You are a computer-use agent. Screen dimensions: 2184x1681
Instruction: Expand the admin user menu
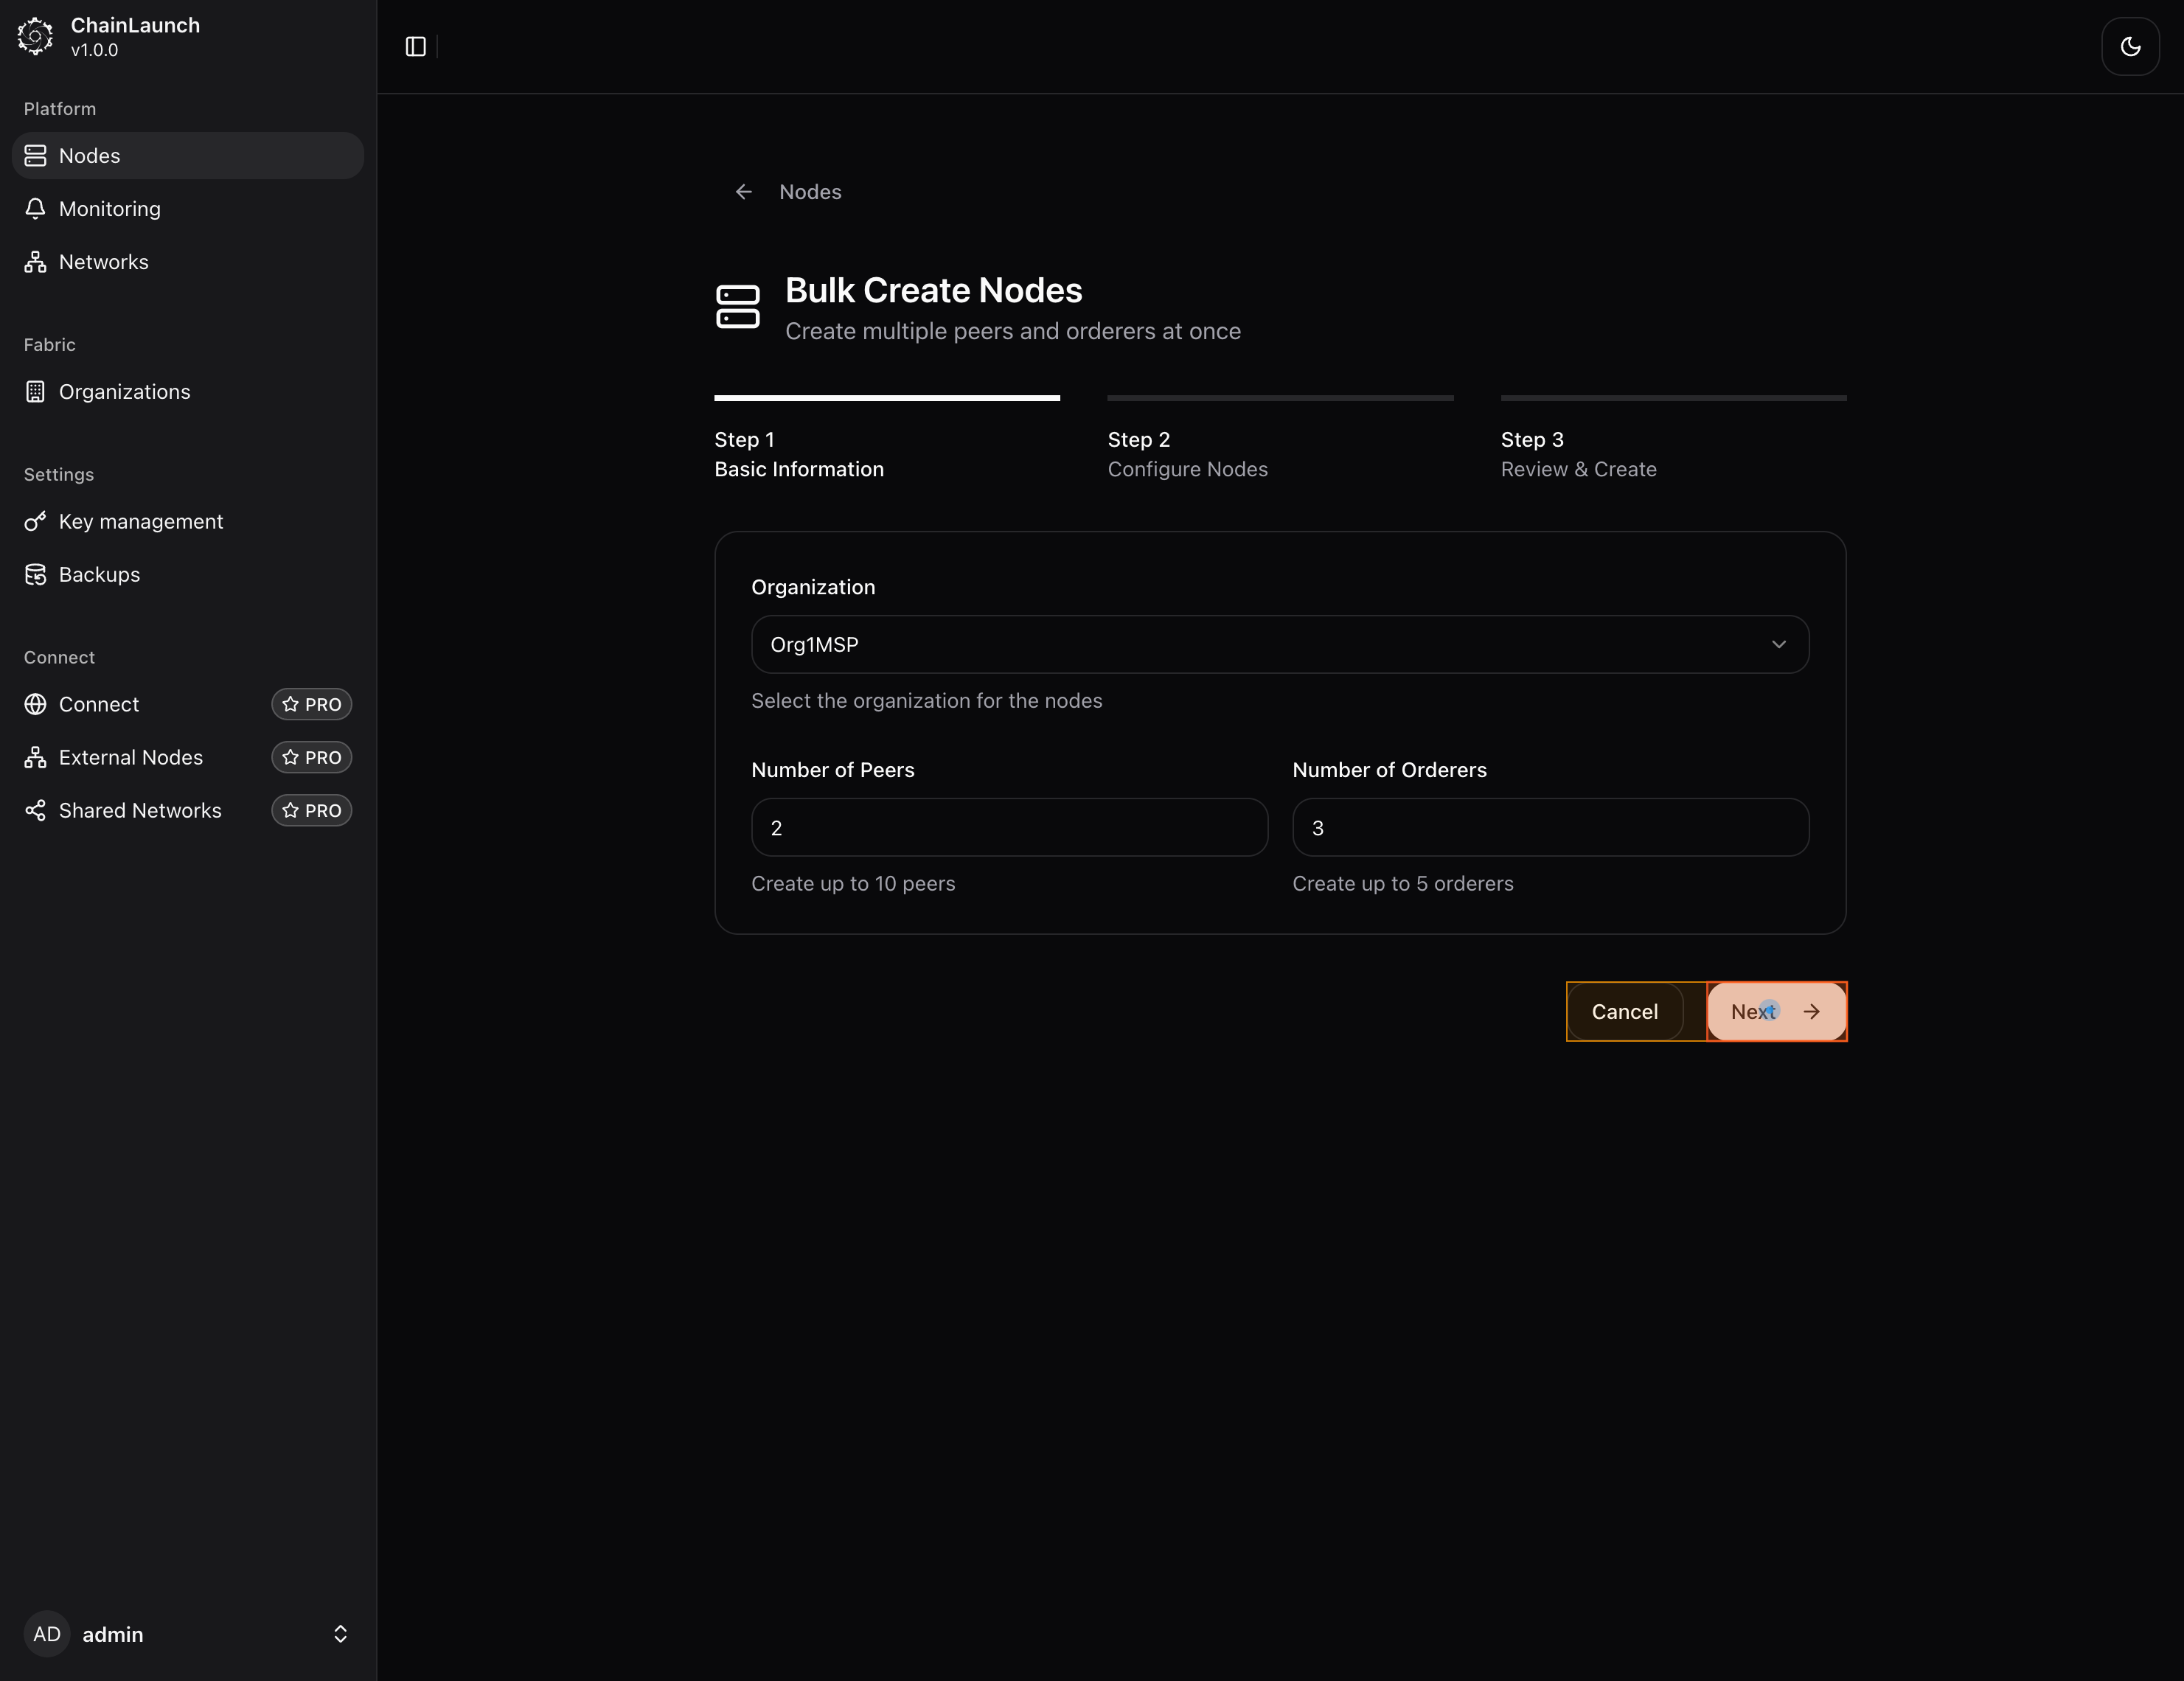pyautogui.click(x=187, y=1634)
